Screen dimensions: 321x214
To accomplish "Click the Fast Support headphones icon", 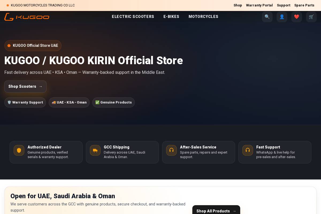I will [248, 150].
